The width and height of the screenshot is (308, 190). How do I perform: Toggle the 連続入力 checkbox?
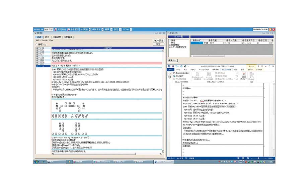point(36,44)
